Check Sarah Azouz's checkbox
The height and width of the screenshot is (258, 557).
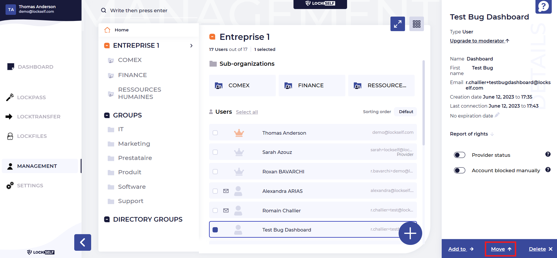(x=215, y=152)
